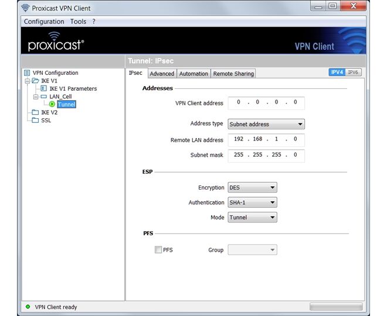Click the green Tunnel status icon
Screen dimensions: 387x316
point(52,105)
